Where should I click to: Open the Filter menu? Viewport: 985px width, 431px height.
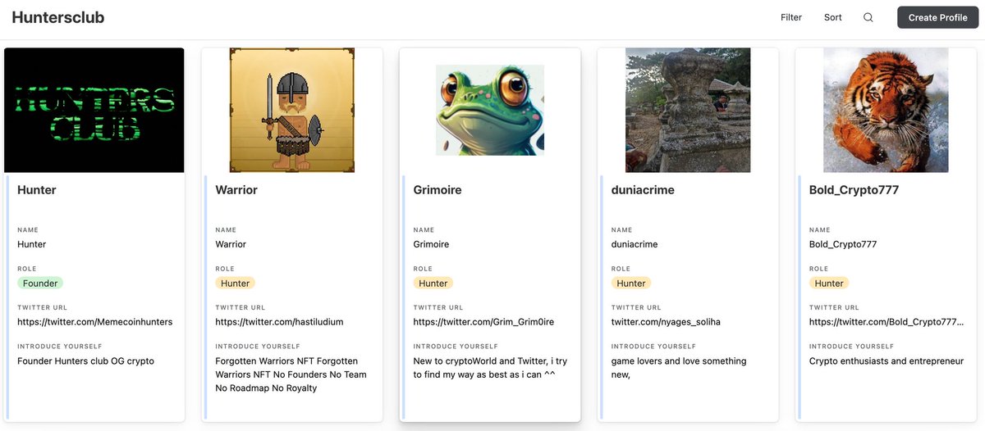[791, 17]
